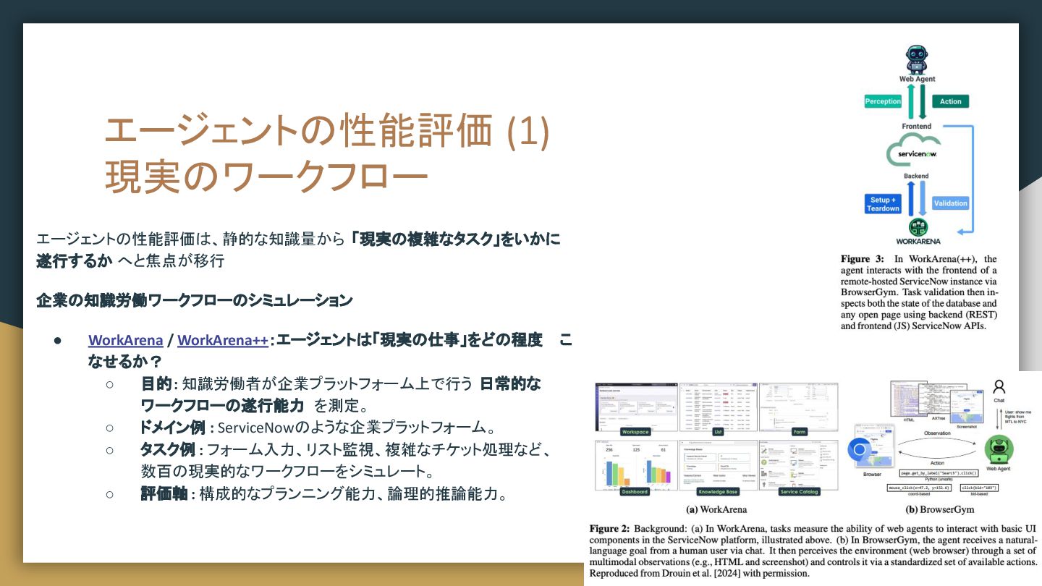The image size is (1042, 586).
Task: Click the "coord-based" label
Action: pos(919,496)
